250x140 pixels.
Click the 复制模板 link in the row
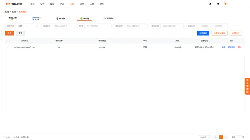click(232, 47)
